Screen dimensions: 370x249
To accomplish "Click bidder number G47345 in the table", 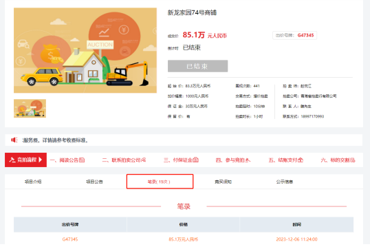I will [x=70, y=239].
